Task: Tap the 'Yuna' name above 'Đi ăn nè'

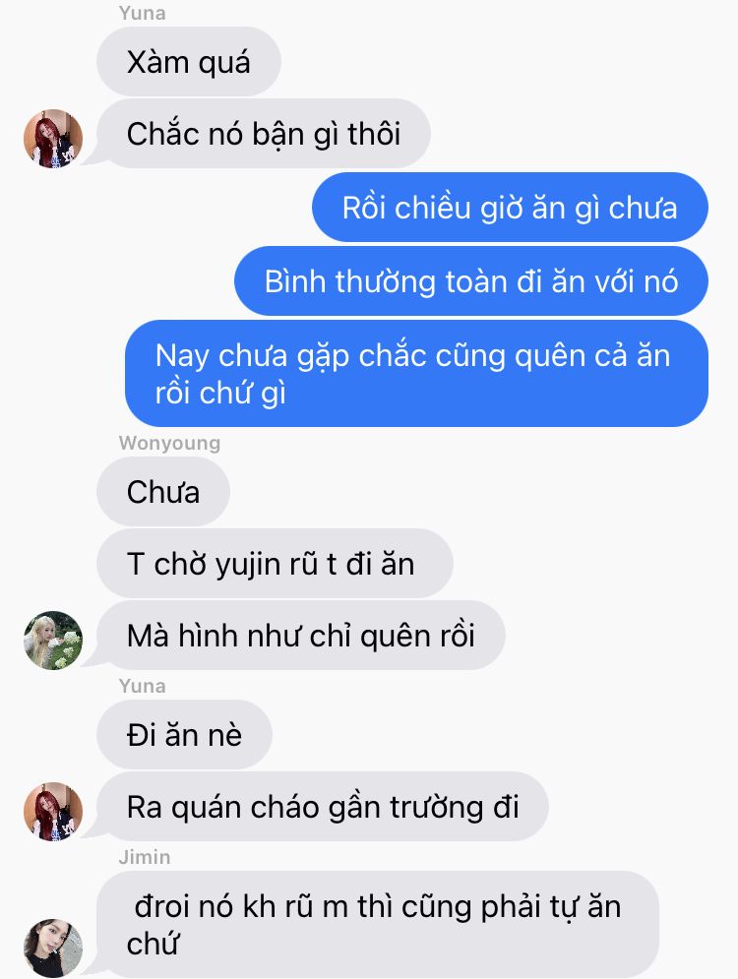Action: pyautogui.click(x=143, y=686)
